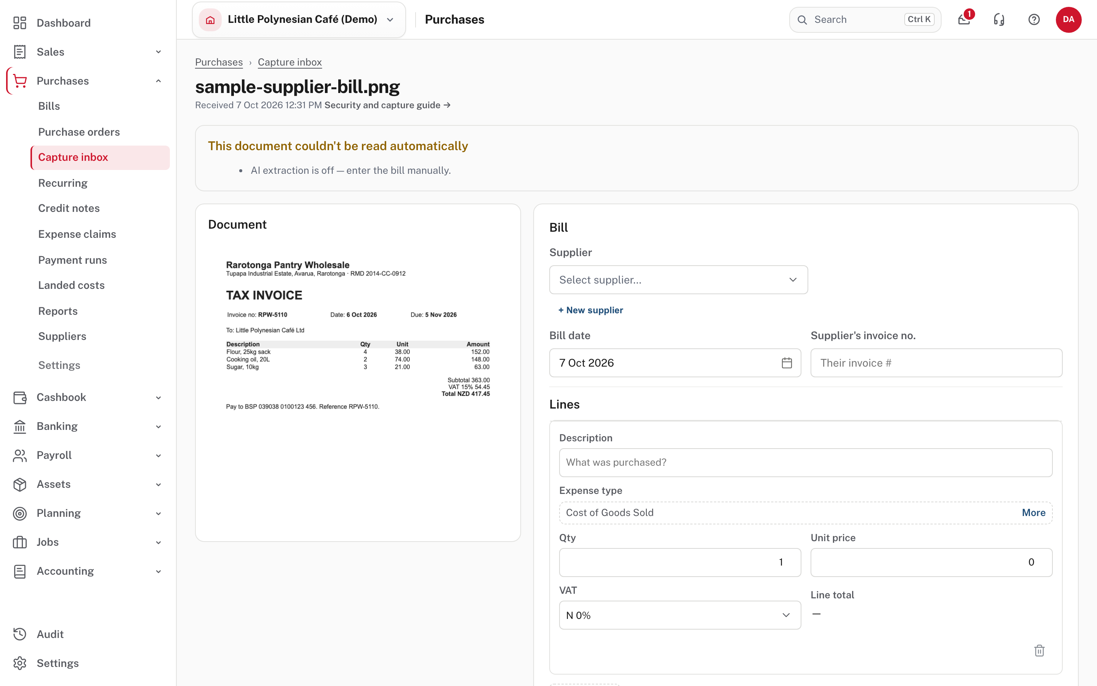Open the Select supplier dropdown
1097x686 pixels.
(678, 280)
